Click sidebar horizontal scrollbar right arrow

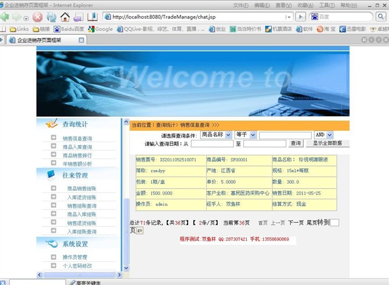[120, 275]
